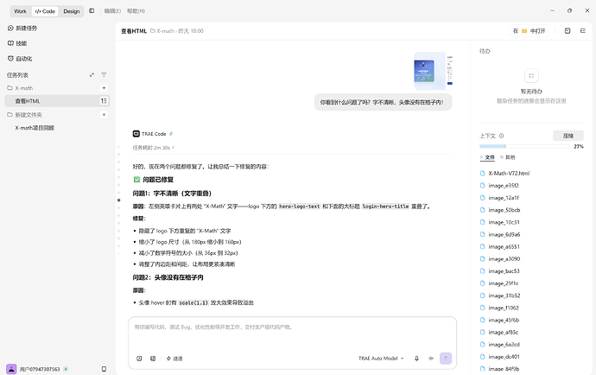Click the sparkle optimize prompt icon
596x375 pixels.
[x=431, y=359]
